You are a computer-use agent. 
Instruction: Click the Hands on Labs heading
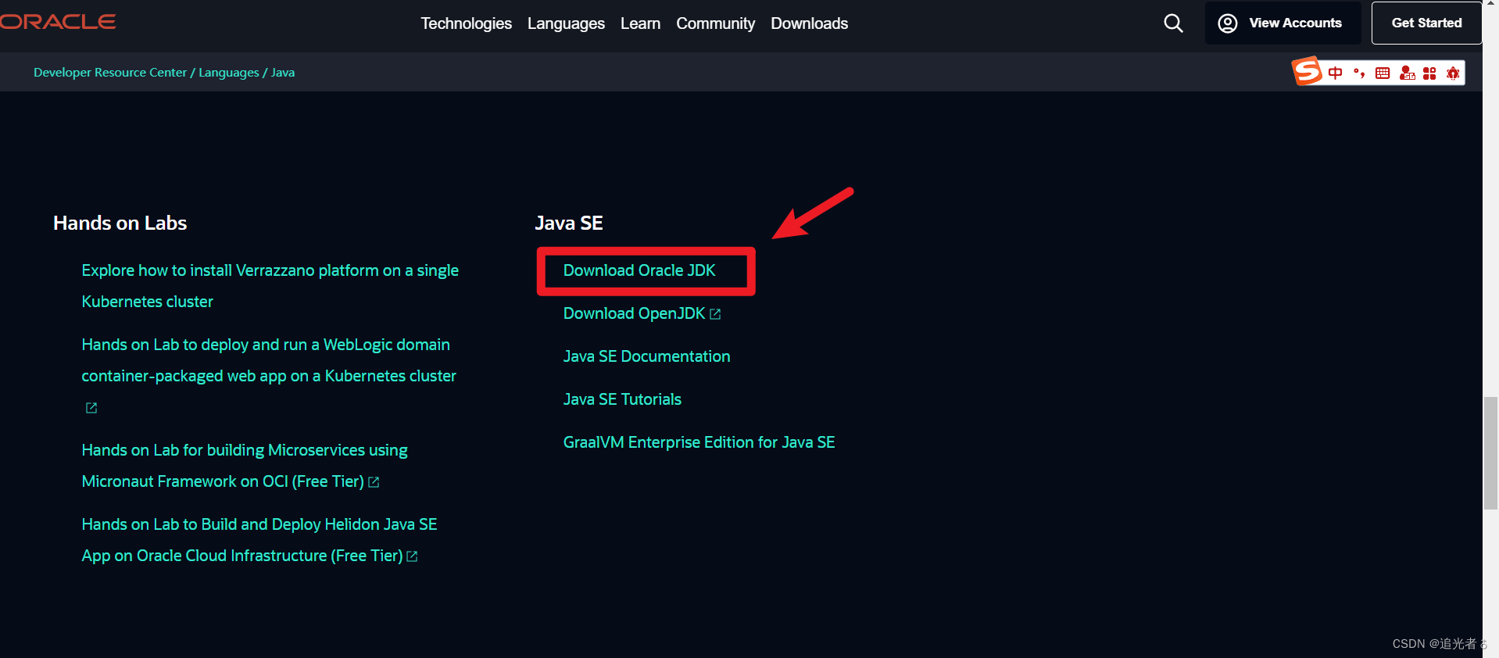120,223
